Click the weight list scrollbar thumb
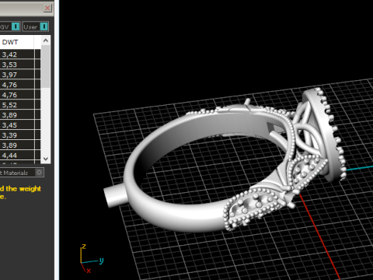Viewport: 373px width, 280px height. 46,66
